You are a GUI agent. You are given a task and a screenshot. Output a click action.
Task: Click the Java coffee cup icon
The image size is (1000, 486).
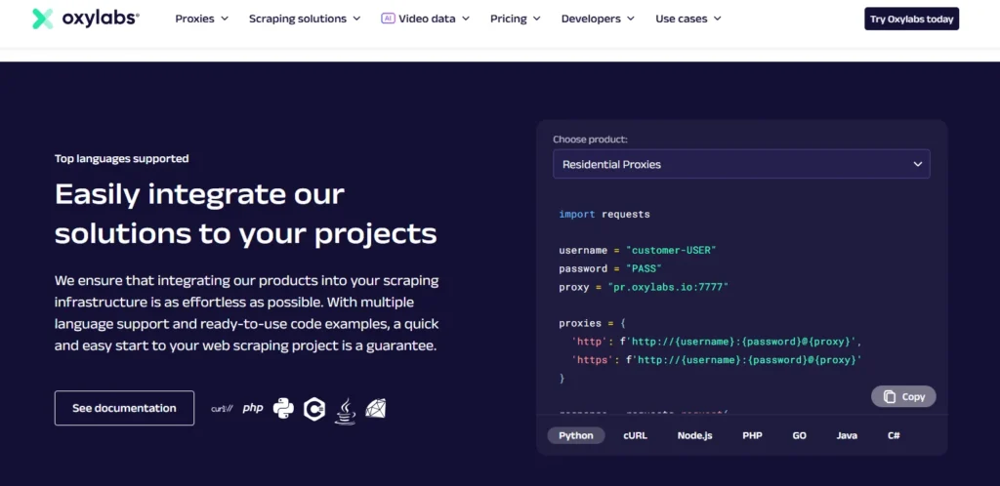(x=345, y=411)
